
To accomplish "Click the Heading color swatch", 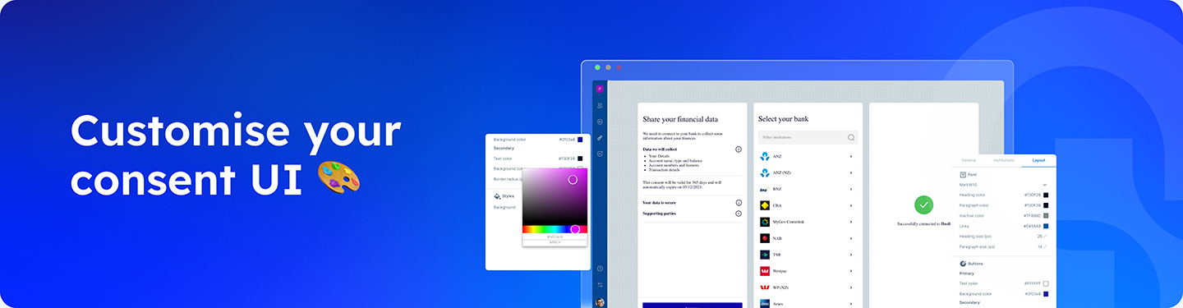I will click(1046, 195).
